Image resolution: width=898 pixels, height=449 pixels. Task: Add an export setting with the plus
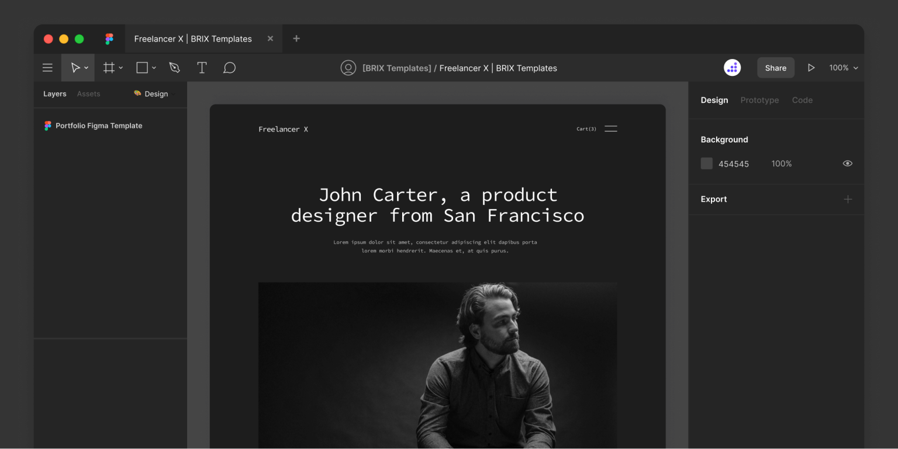(848, 199)
